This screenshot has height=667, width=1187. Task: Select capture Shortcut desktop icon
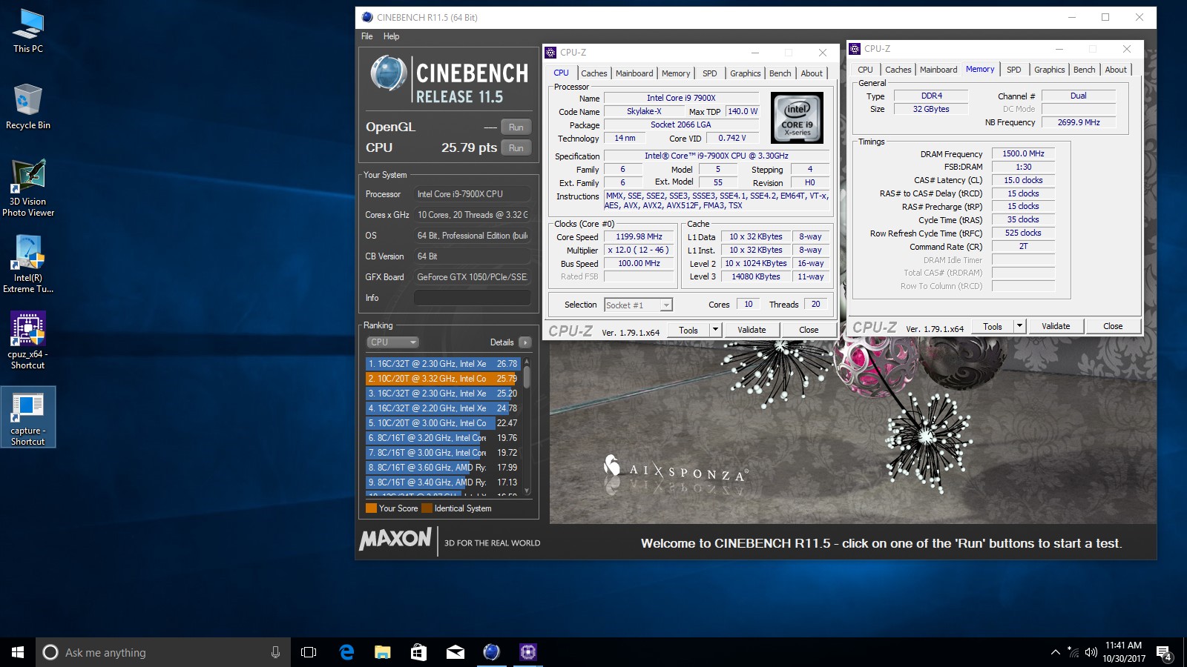(x=28, y=417)
